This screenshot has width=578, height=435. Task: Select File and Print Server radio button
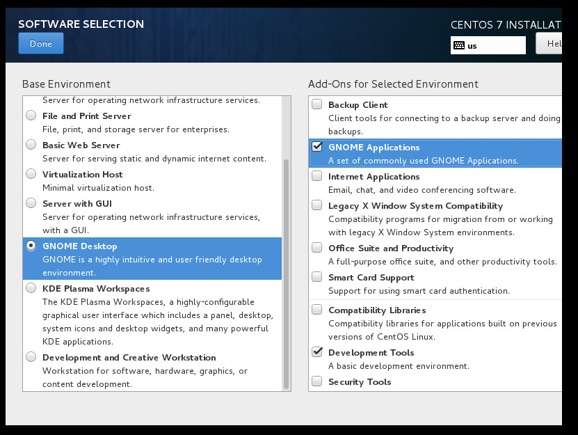click(31, 116)
